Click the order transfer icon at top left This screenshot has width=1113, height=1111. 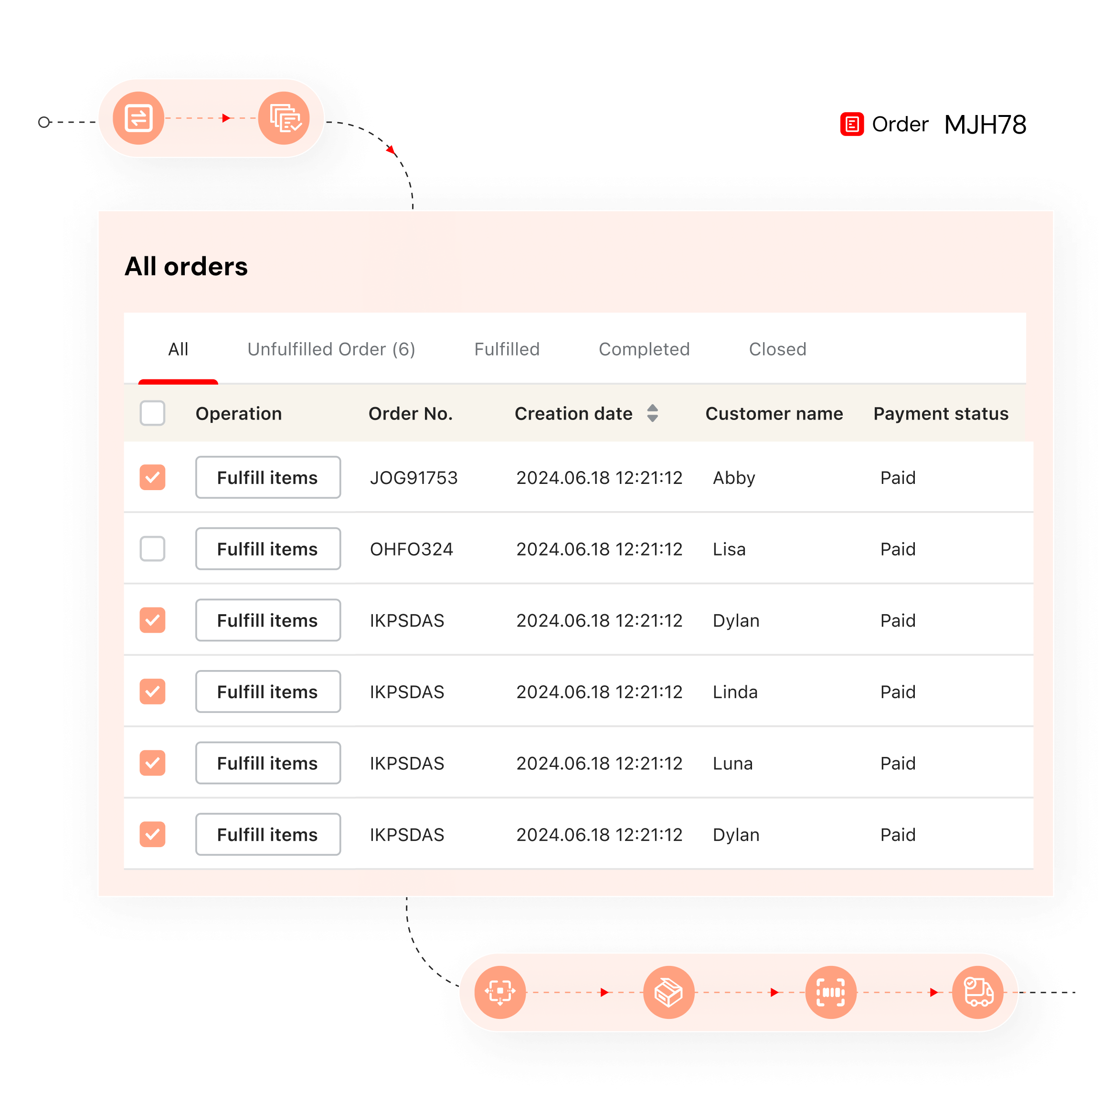[x=138, y=118]
